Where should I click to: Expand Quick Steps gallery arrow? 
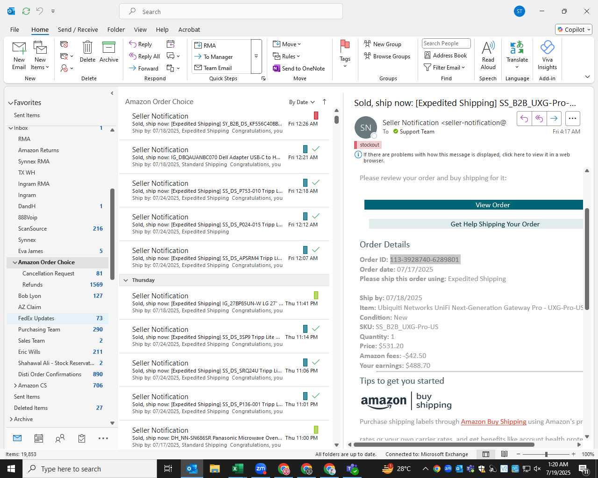point(256,56)
